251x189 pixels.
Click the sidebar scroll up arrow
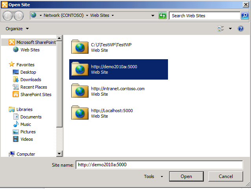[59, 38]
